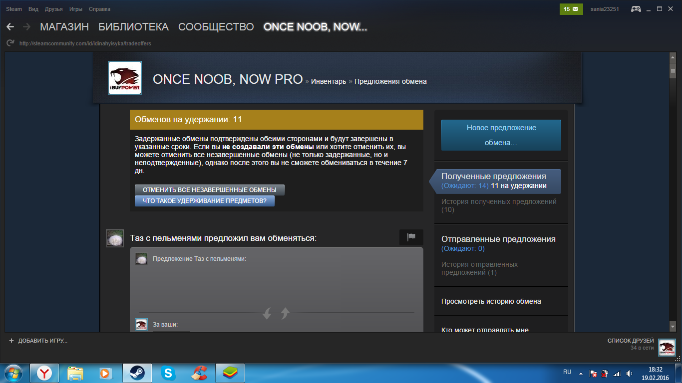Open Big Picture mode controller icon
The width and height of the screenshot is (682, 383).
636,9
